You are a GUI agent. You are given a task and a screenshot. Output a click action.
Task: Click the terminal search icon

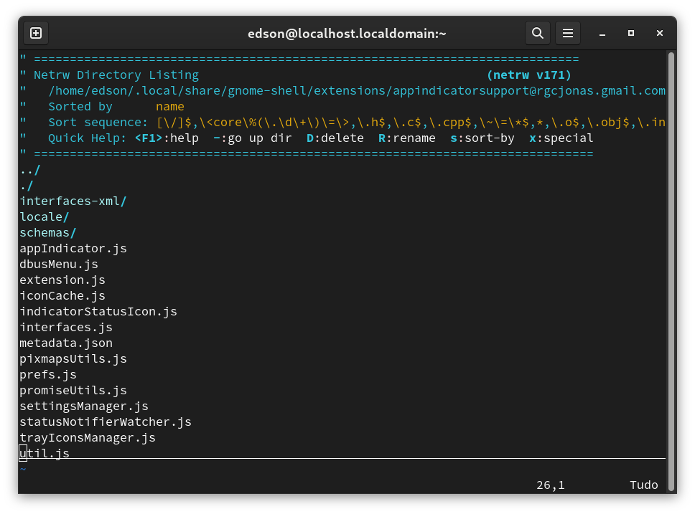537,33
